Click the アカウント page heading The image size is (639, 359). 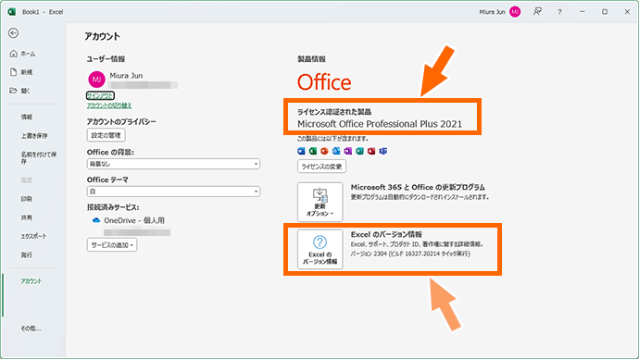pyautogui.click(x=102, y=36)
